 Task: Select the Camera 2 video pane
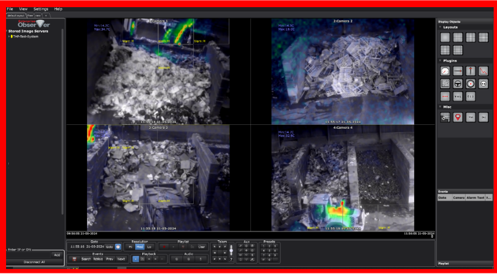pos(343,71)
